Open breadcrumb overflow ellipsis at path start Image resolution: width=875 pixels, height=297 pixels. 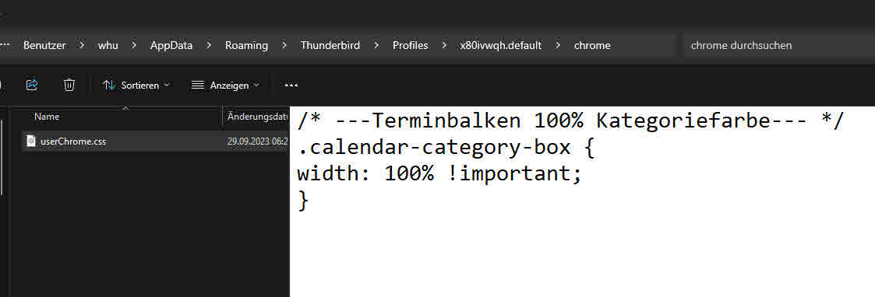pos(5,46)
